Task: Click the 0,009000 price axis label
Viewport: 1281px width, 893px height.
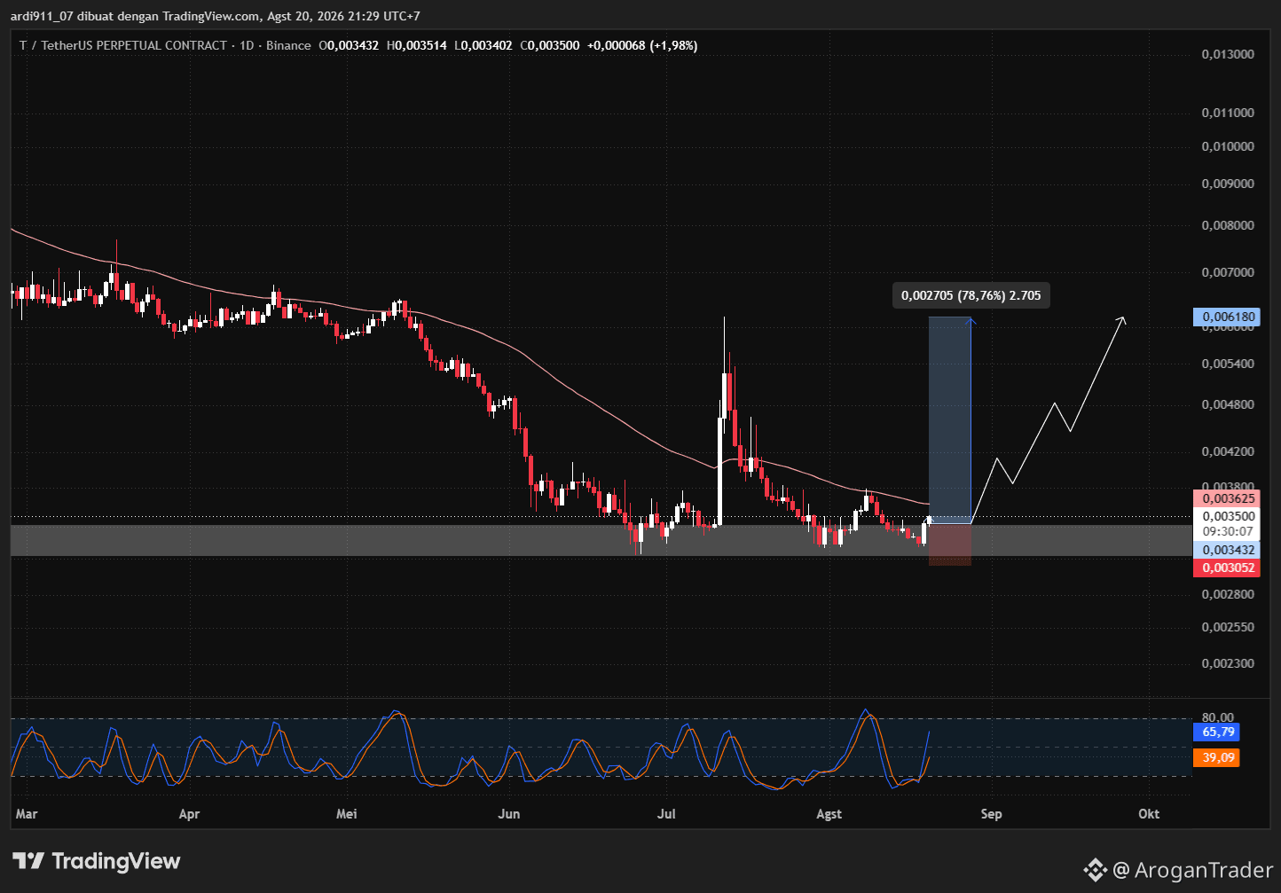Action: point(1228,184)
